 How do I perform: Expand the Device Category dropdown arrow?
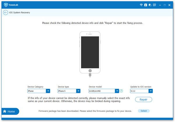point(48,91)
